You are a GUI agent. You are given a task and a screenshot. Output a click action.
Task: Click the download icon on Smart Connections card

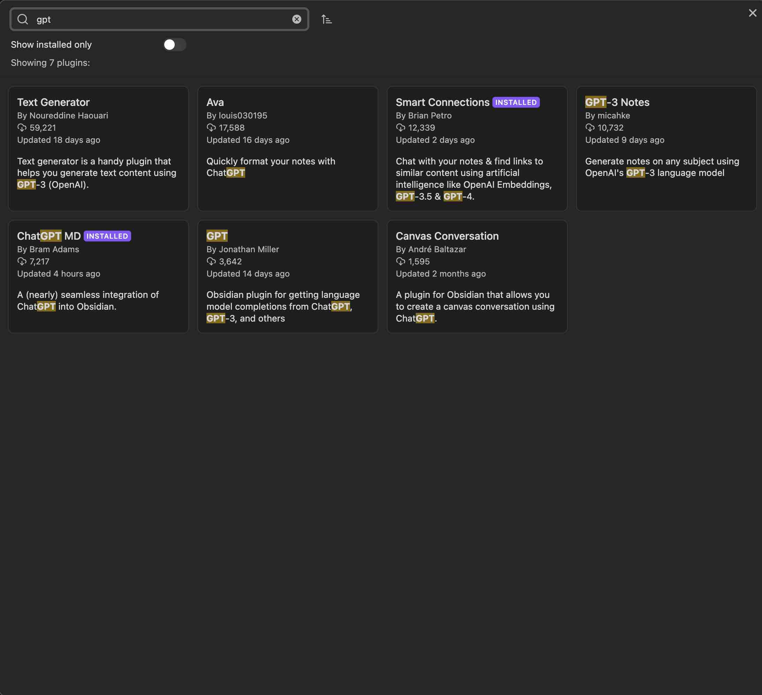tap(401, 128)
